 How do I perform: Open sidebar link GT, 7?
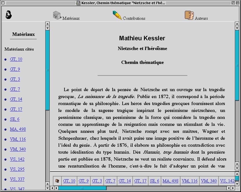pyautogui.click(x=15, y=89)
